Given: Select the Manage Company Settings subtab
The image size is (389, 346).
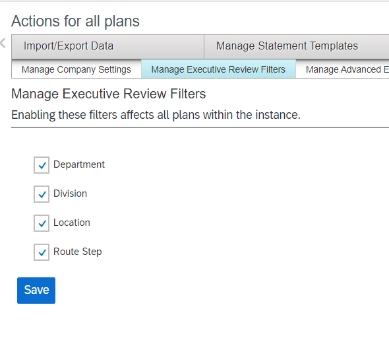Looking at the screenshot, I should [76, 69].
